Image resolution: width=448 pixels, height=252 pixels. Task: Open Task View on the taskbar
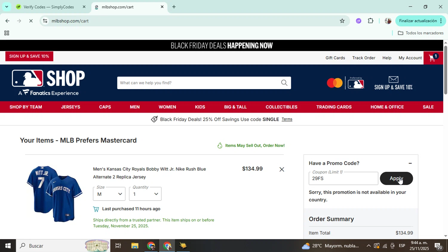(118, 246)
